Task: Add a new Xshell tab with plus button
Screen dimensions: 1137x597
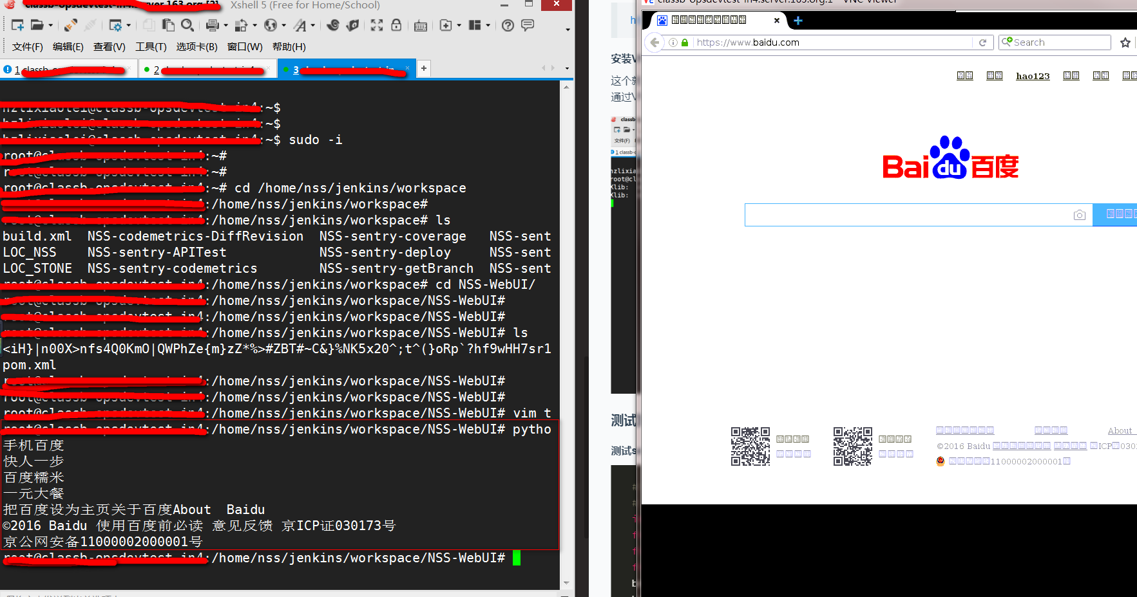Action: [x=424, y=68]
